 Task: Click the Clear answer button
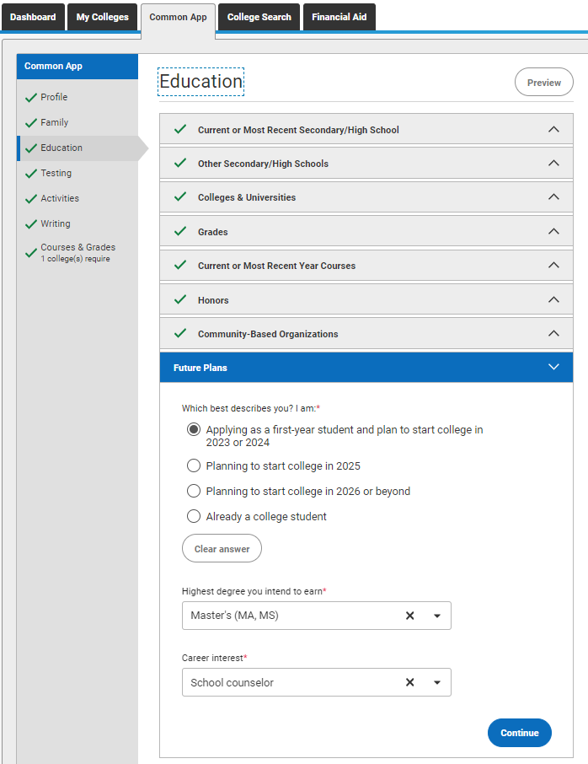pos(222,549)
